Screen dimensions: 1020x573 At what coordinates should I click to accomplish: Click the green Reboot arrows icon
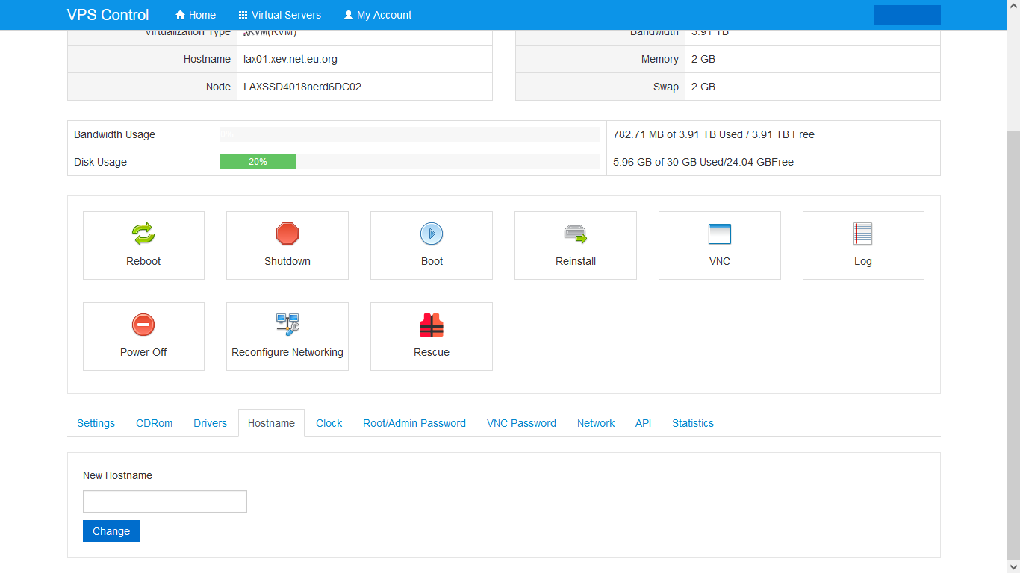click(143, 234)
